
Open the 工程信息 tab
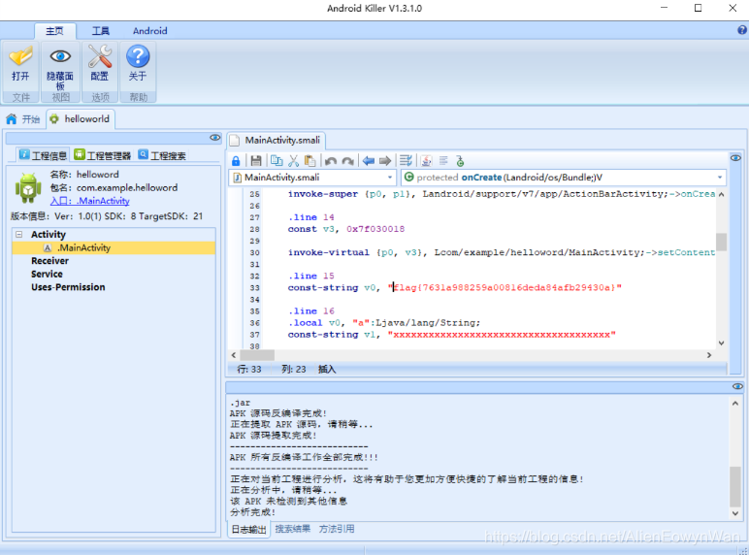(x=43, y=155)
